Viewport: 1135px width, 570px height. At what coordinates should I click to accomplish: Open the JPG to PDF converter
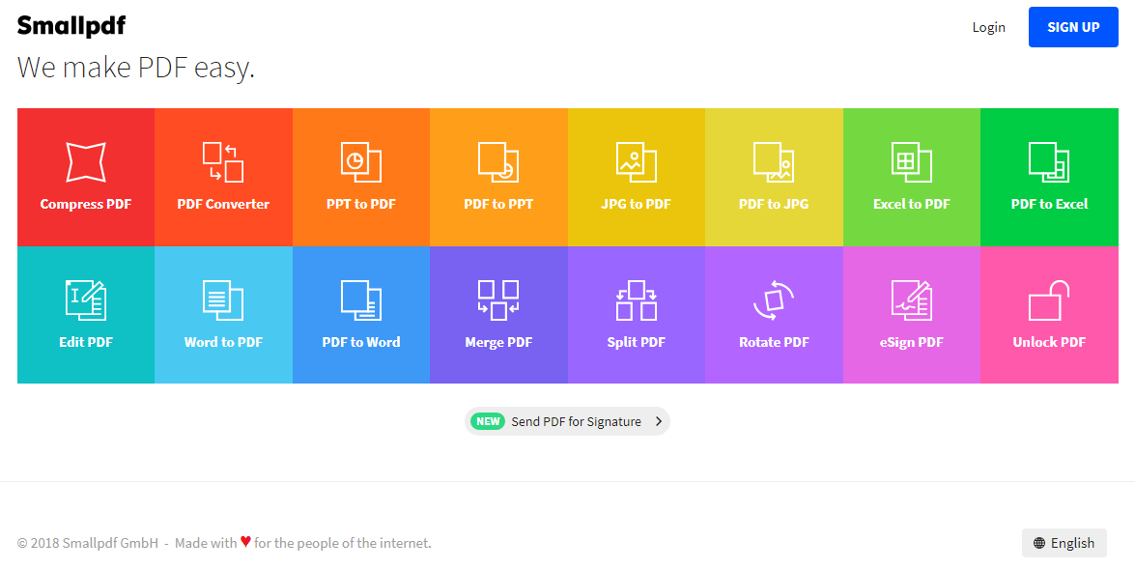coord(636,177)
